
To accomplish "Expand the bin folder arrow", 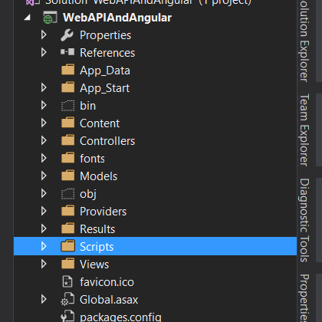I will pyautogui.click(x=44, y=105).
